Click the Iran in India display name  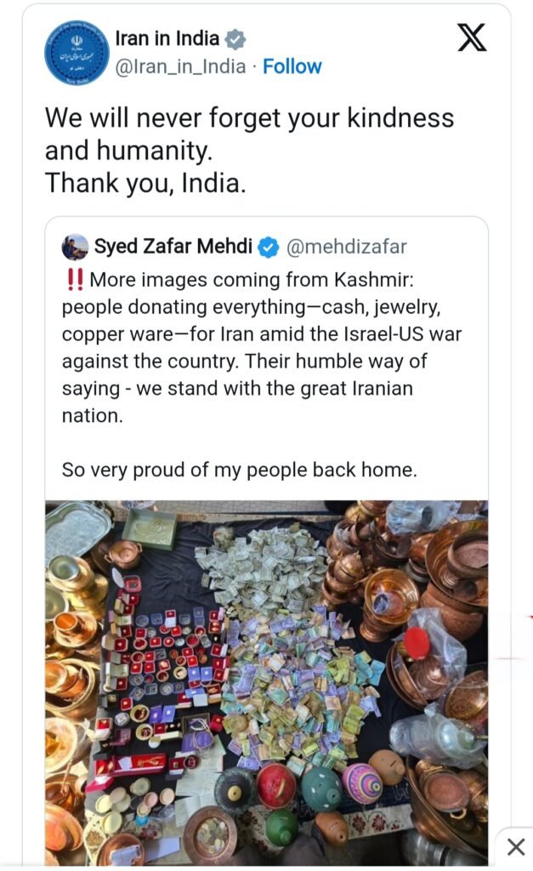tap(167, 39)
